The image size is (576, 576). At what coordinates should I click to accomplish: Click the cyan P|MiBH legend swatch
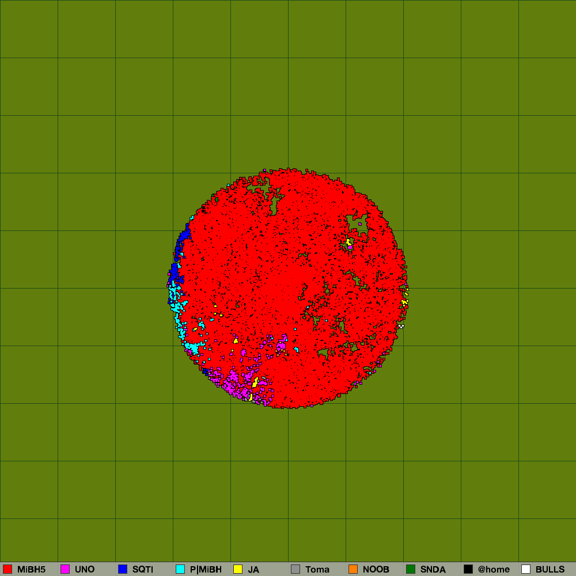pos(180,569)
